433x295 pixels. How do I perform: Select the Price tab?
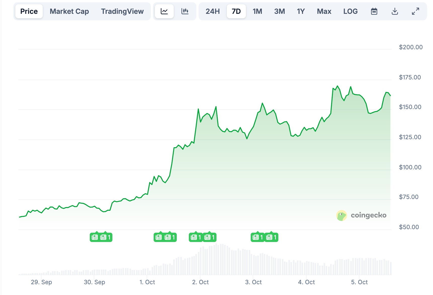click(29, 11)
